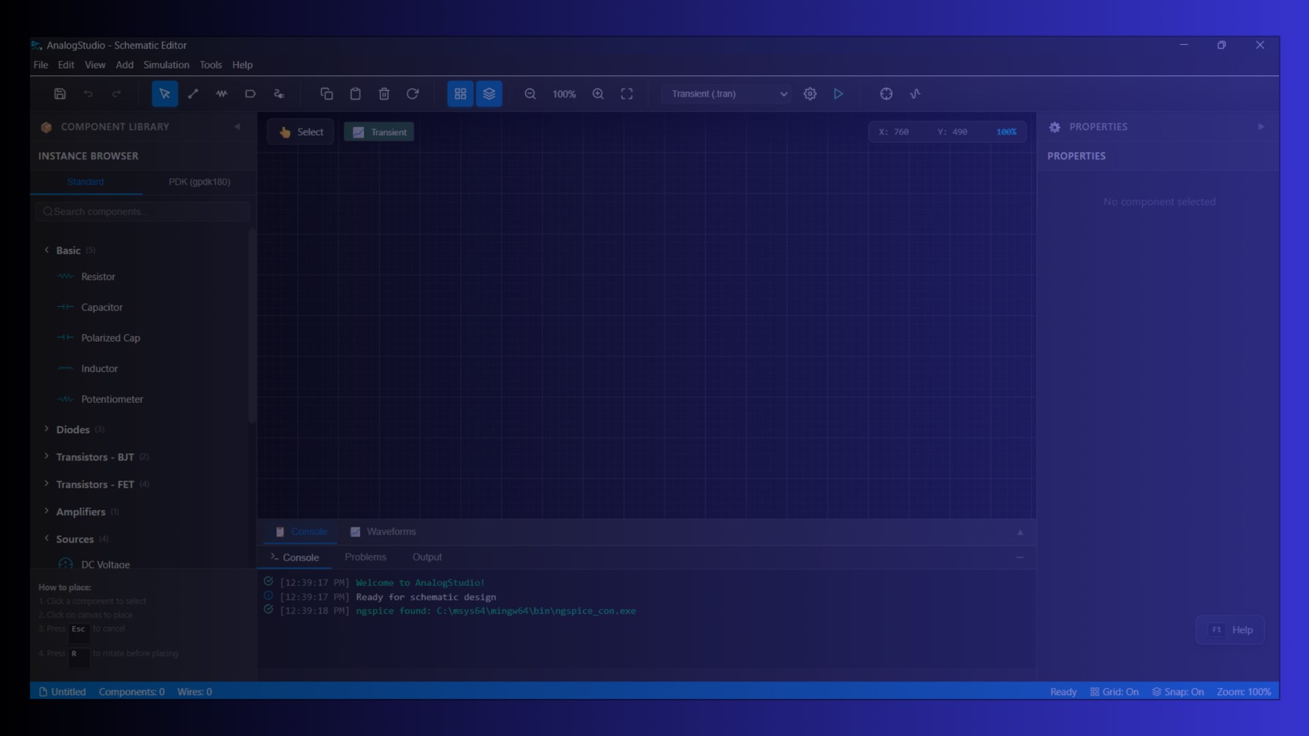
Task: Expand the Diodes category
Action: [x=73, y=429]
